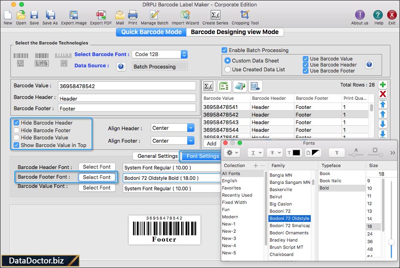Click the Create Series icon
The height and width of the screenshot is (268, 400).
point(215,15)
